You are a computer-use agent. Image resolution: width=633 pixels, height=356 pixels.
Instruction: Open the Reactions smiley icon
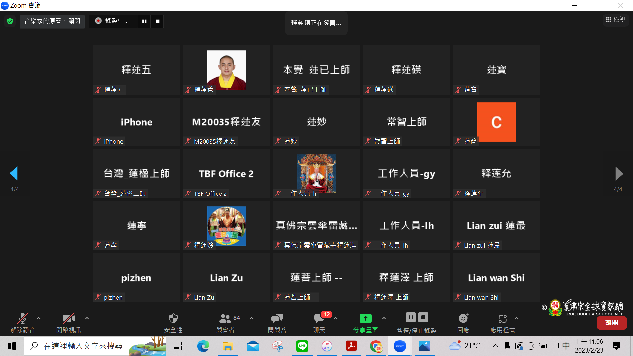click(x=463, y=318)
